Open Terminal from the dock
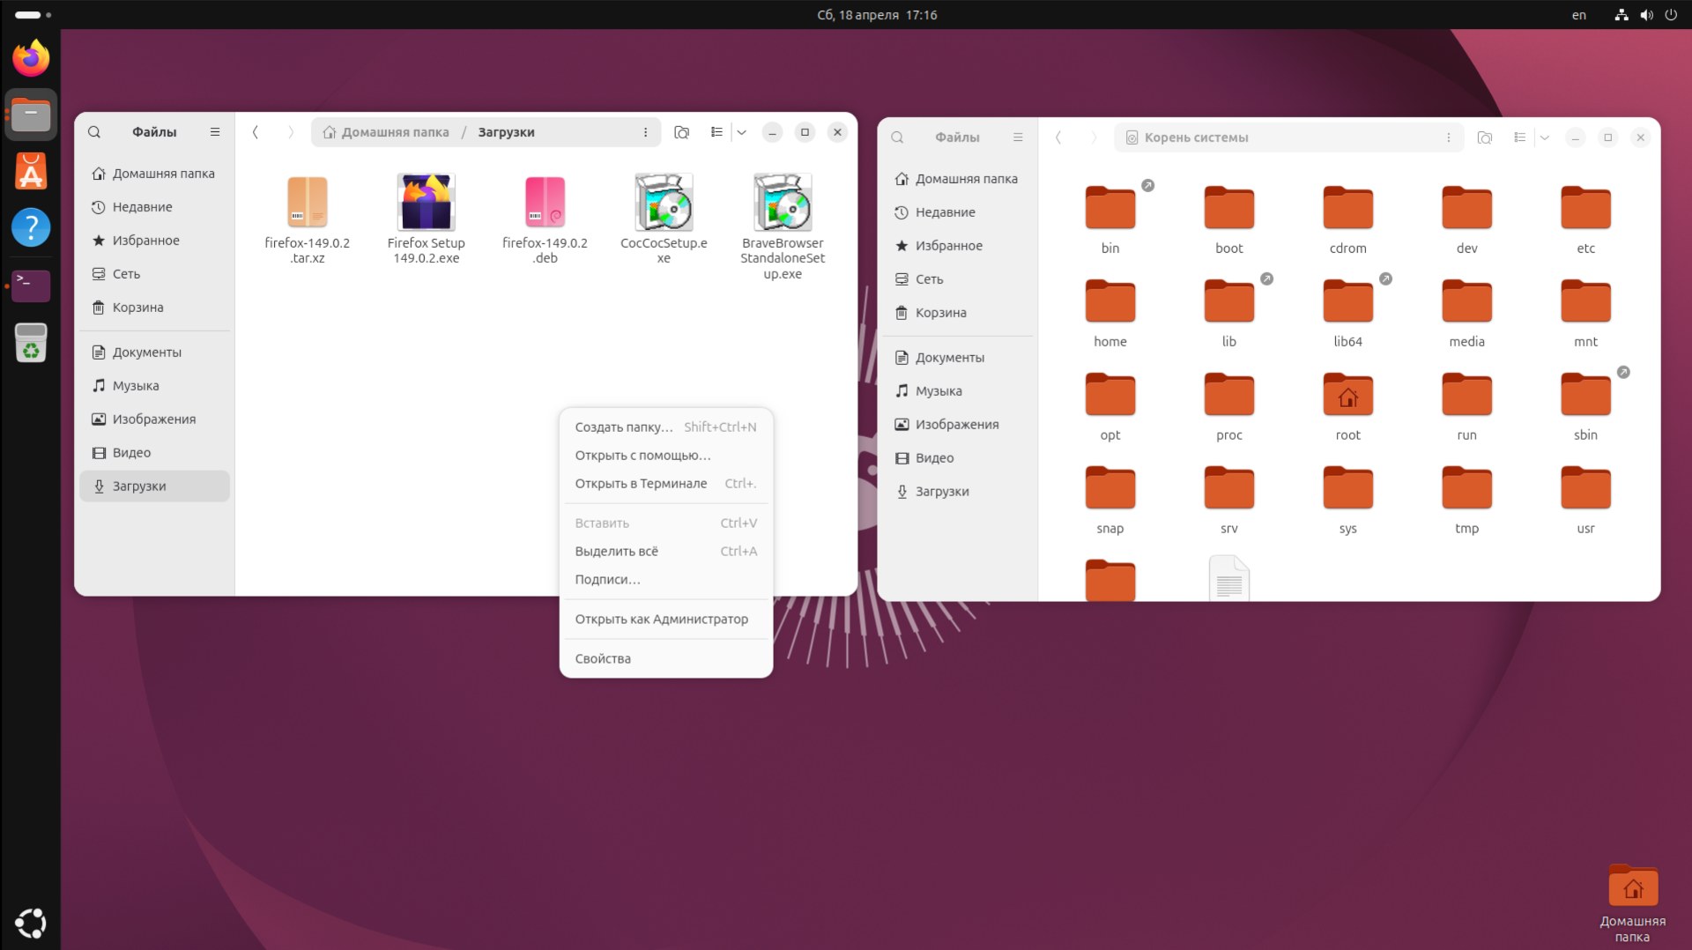Image resolution: width=1692 pixels, height=950 pixels. click(x=31, y=285)
